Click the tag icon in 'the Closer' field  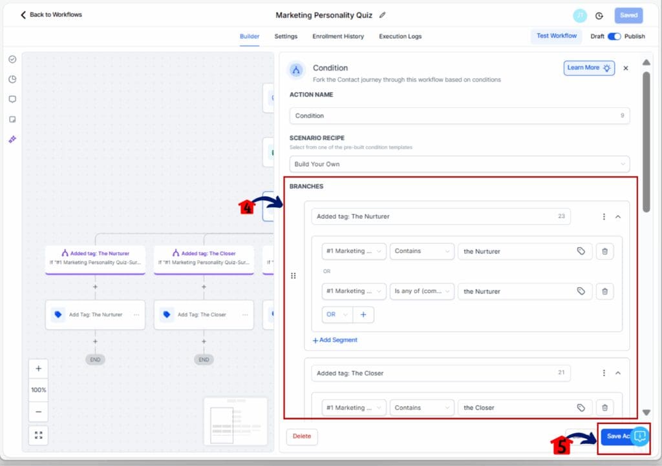tap(581, 408)
